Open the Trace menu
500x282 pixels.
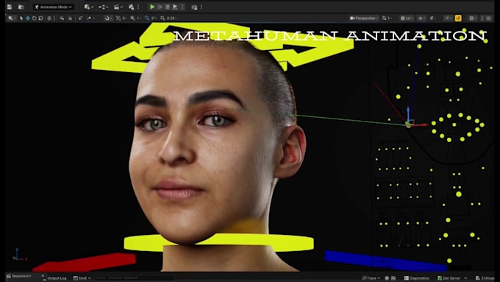[x=371, y=278]
